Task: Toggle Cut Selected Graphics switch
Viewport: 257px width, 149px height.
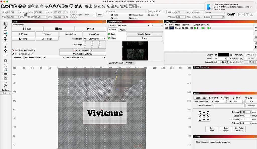Action: pos(13,50)
